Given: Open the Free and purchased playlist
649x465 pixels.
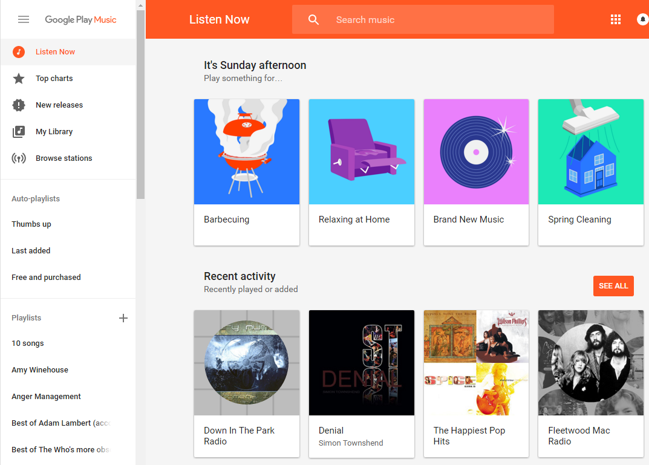Looking at the screenshot, I should (x=46, y=277).
